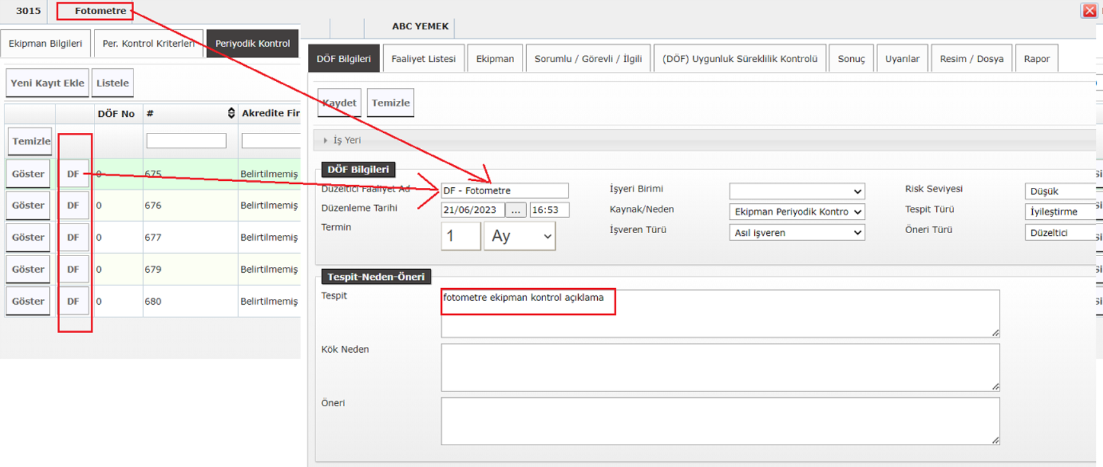The width and height of the screenshot is (1103, 467).
Task: Click DF button for record 677
Action: pyautogui.click(x=73, y=238)
